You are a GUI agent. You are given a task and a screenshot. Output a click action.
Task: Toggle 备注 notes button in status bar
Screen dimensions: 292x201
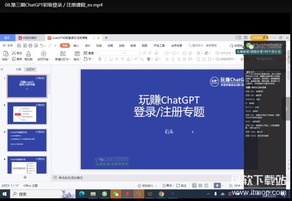point(167,185)
